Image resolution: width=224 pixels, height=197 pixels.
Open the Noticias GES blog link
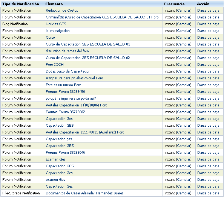point(56,24)
